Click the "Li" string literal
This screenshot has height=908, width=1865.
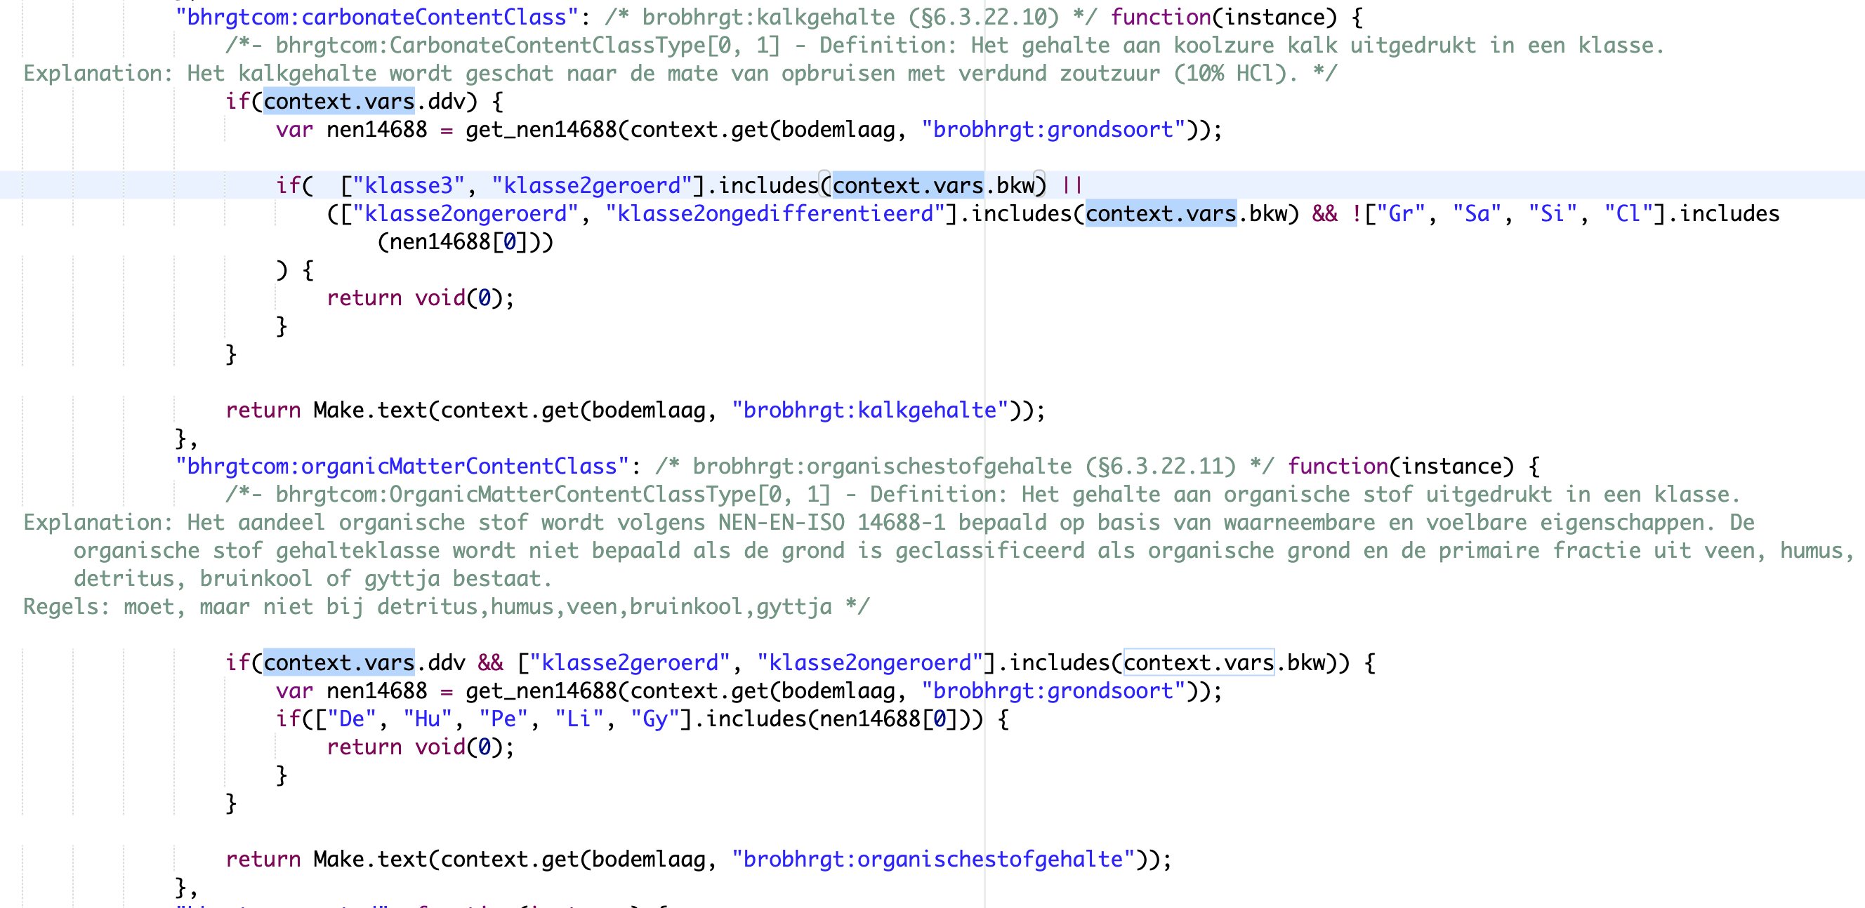pos(579,720)
